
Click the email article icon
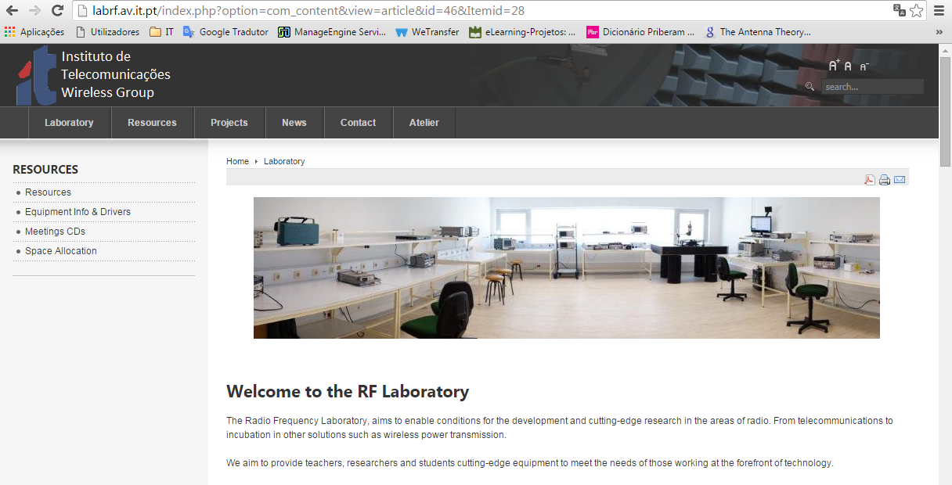(x=900, y=180)
